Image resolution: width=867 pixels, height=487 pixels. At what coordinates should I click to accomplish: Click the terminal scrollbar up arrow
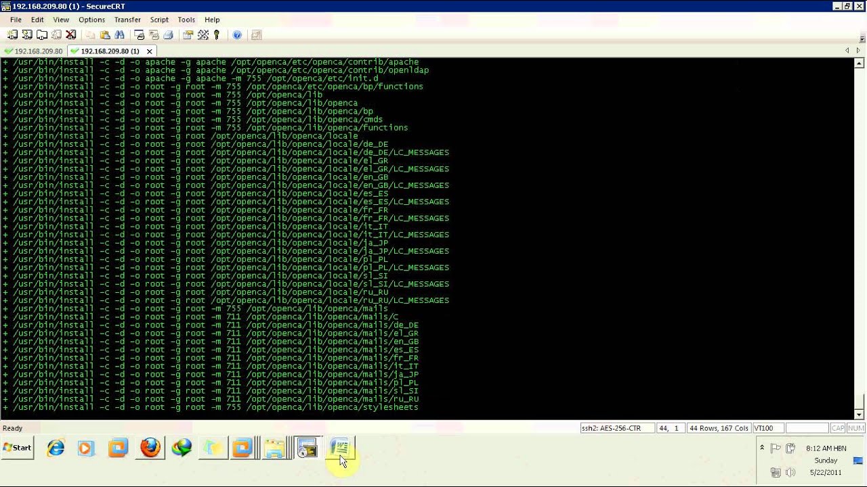(x=859, y=64)
